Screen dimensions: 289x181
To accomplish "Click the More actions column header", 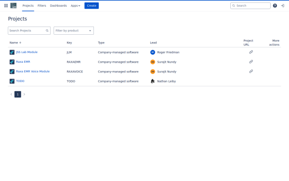I will (274, 42).
